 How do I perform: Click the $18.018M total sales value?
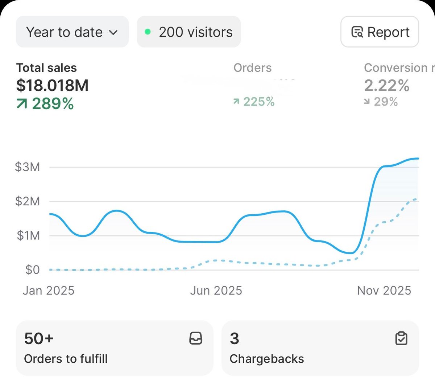52,86
